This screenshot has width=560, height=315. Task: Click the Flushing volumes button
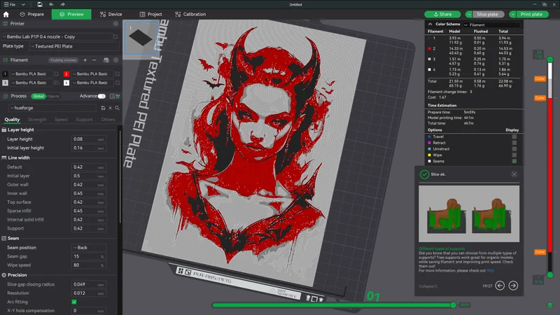tap(63, 60)
